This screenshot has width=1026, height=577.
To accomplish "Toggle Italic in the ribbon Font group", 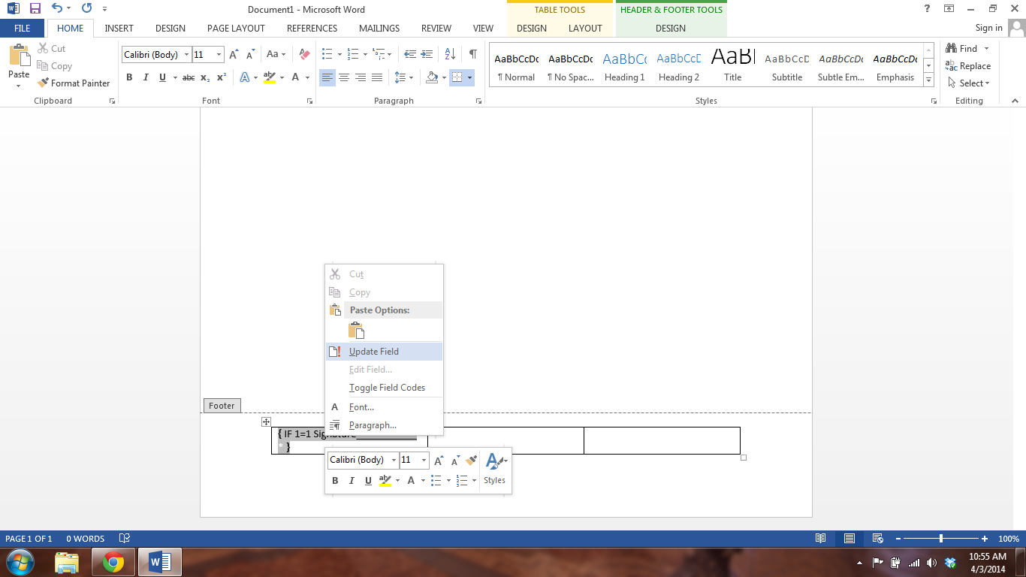I will [146, 77].
